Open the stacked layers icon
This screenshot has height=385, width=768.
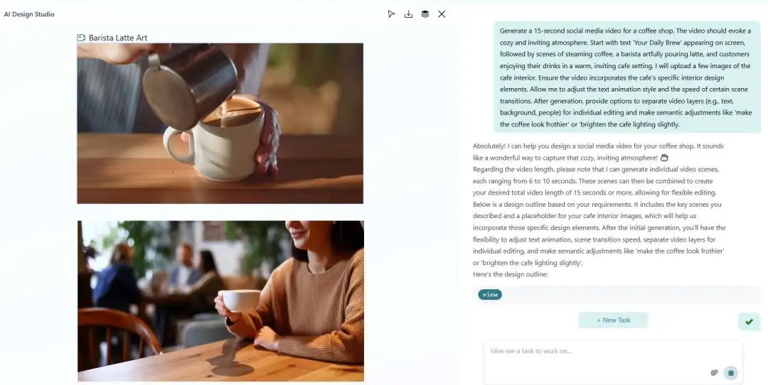(425, 14)
